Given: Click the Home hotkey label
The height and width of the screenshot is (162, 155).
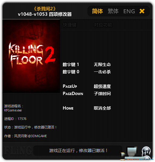Looking at the screenshot, I should [x=68, y=108].
